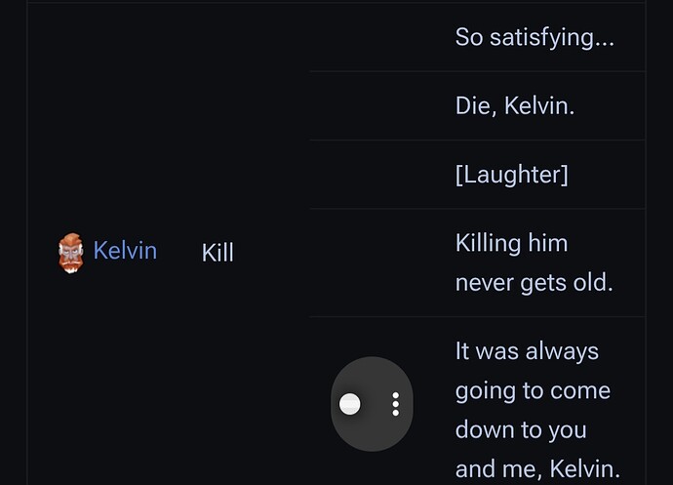The image size is (673, 485).
Task: Click the "Die, Kelvin." voice line
Action: pyautogui.click(x=515, y=105)
